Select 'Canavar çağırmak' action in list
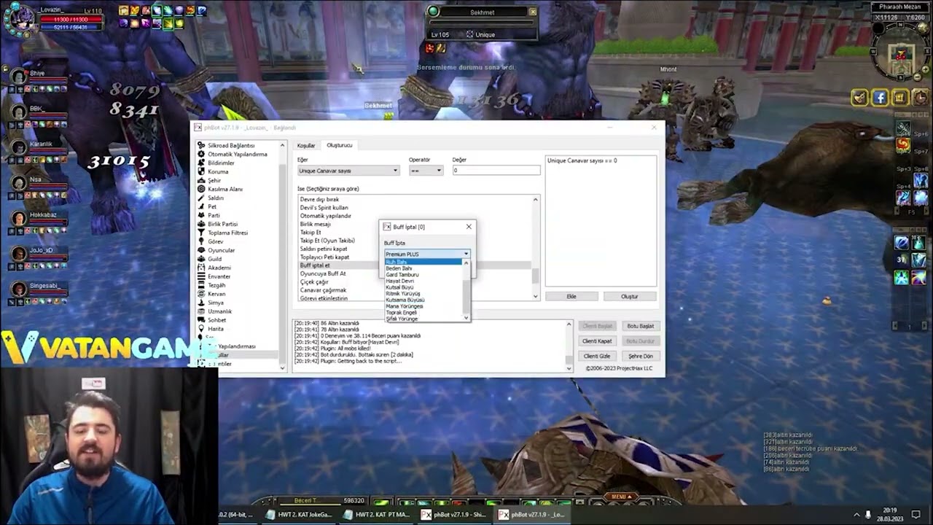The image size is (933, 525). 415,290
